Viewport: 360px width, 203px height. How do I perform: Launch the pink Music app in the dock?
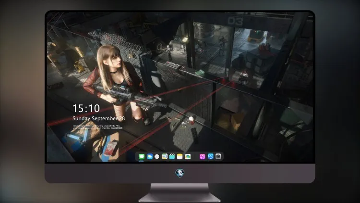[x=202, y=156]
